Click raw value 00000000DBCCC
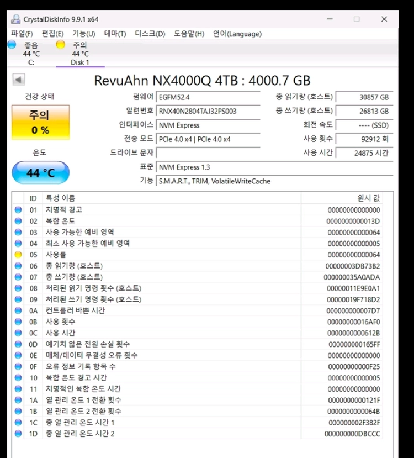Image resolution: width=414 pixels, height=458 pixels. tap(352, 434)
